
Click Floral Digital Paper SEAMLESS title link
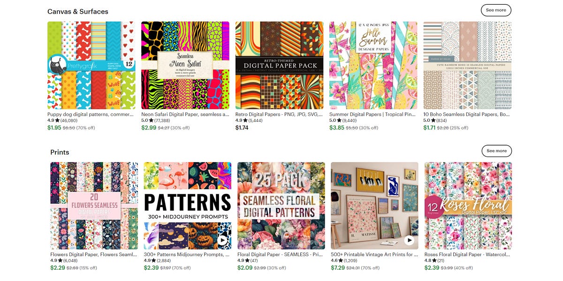click(281, 255)
